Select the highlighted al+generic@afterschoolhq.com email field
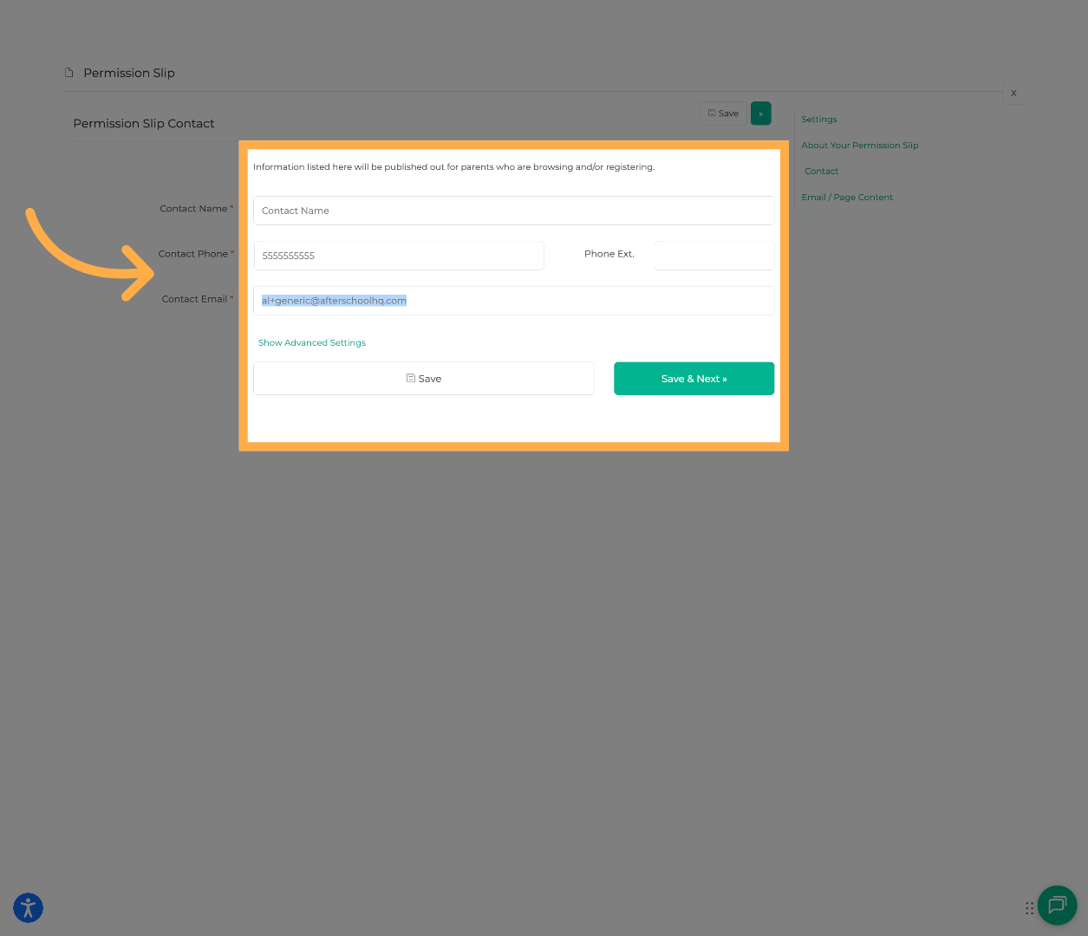 [513, 300]
